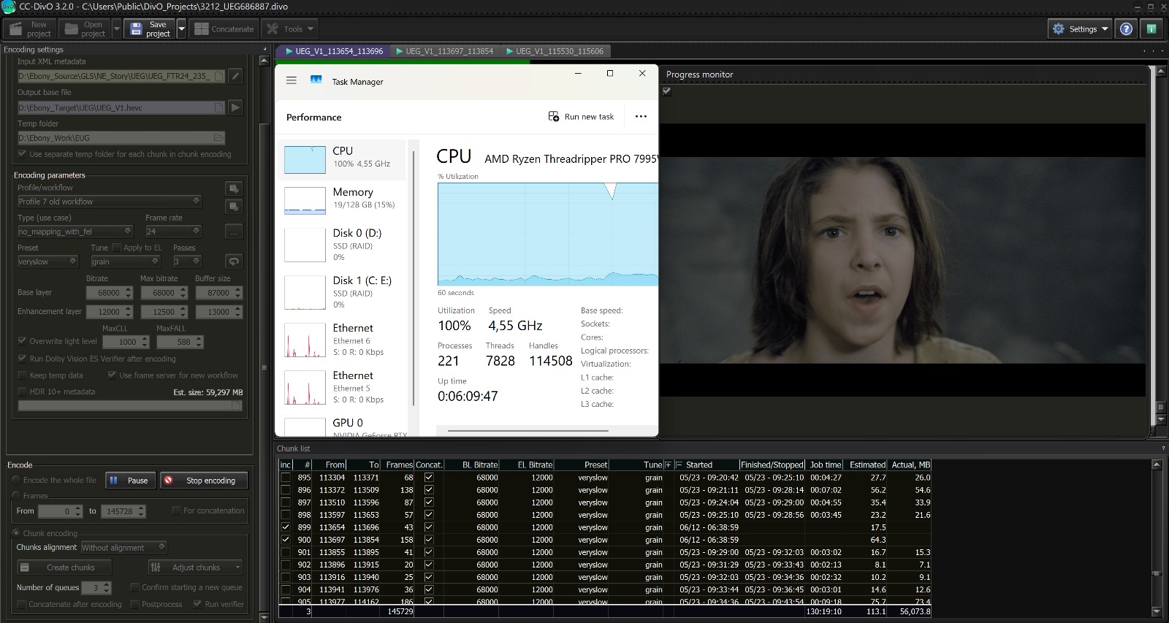Click the Run new task icon

coord(554,117)
